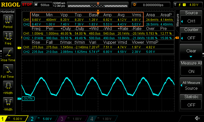This screenshot has height=122, width=204.
Task: Click the orange trigger position marker
Action: [x=98, y=4]
